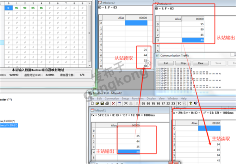Open the Connection menu in Modbus Poll

coord(112,98)
